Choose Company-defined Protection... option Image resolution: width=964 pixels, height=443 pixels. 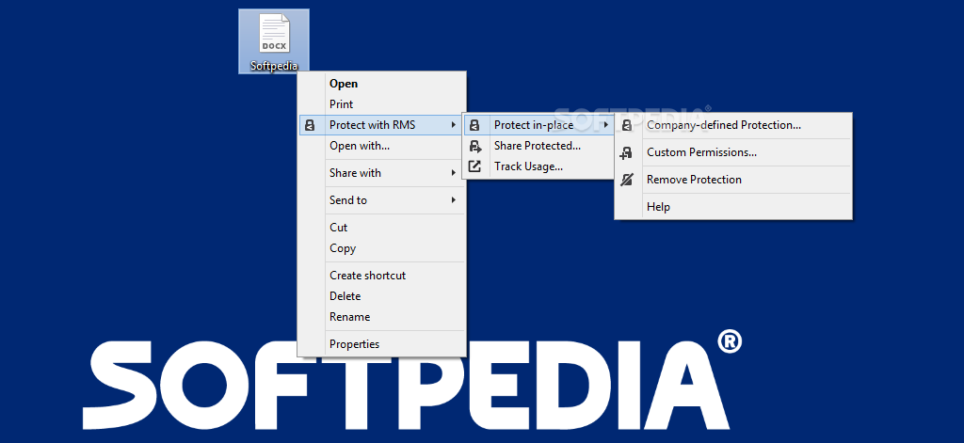(733, 125)
